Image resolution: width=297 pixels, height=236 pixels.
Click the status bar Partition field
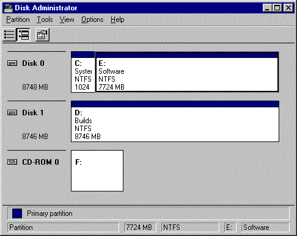(x=63, y=227)
